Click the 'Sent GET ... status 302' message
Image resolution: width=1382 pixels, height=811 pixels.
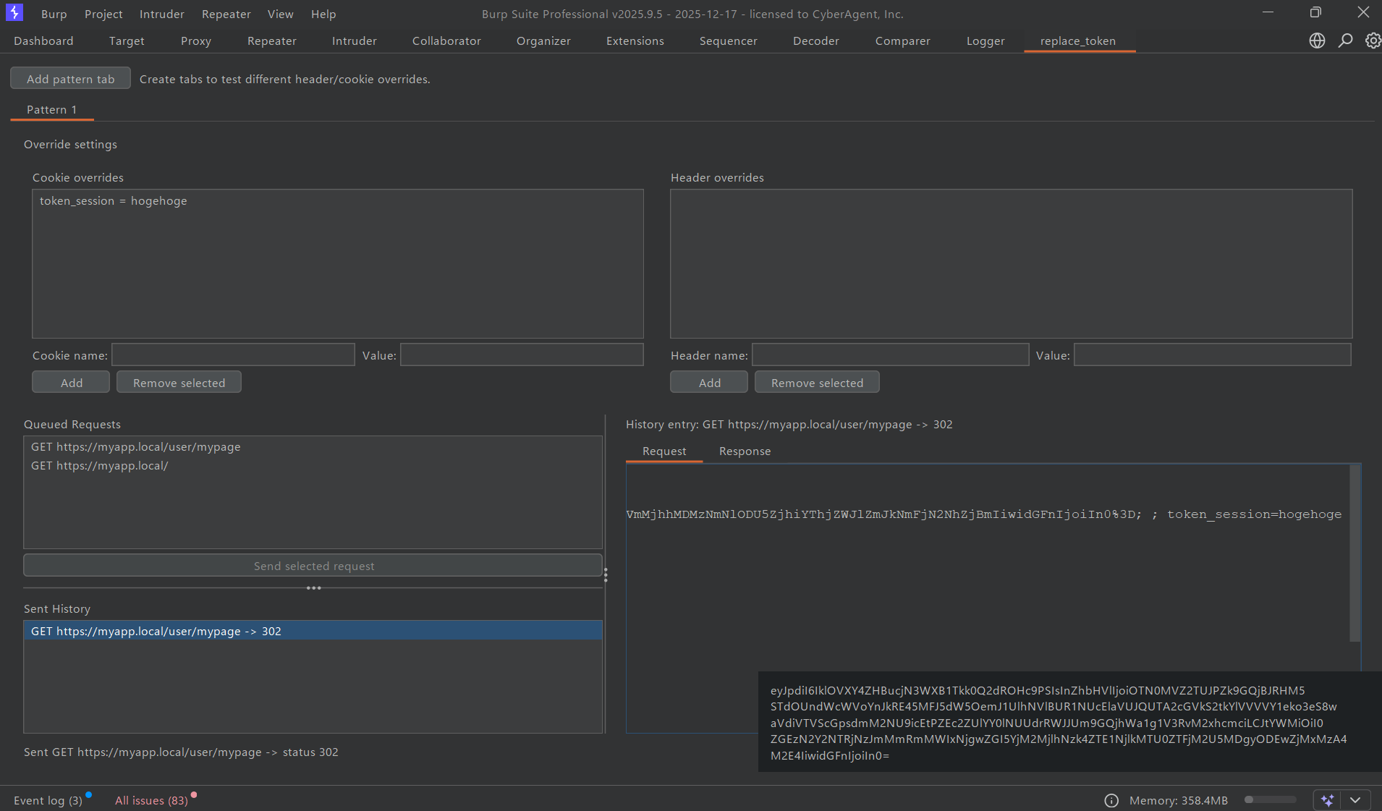pyautogui.click(x=181, y=752)
